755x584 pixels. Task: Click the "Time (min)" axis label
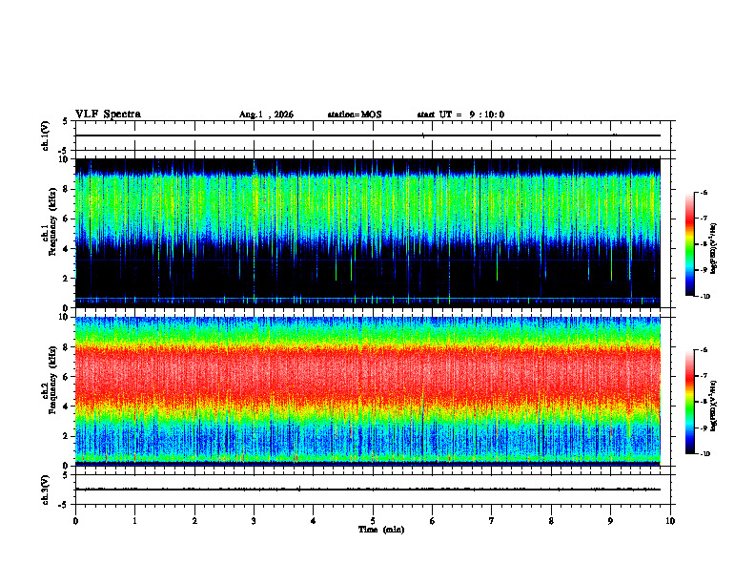[x=381, y=530]
